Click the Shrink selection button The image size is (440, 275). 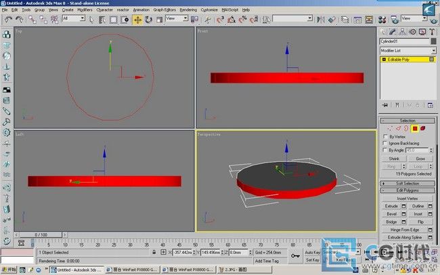[x=394, y=158]
